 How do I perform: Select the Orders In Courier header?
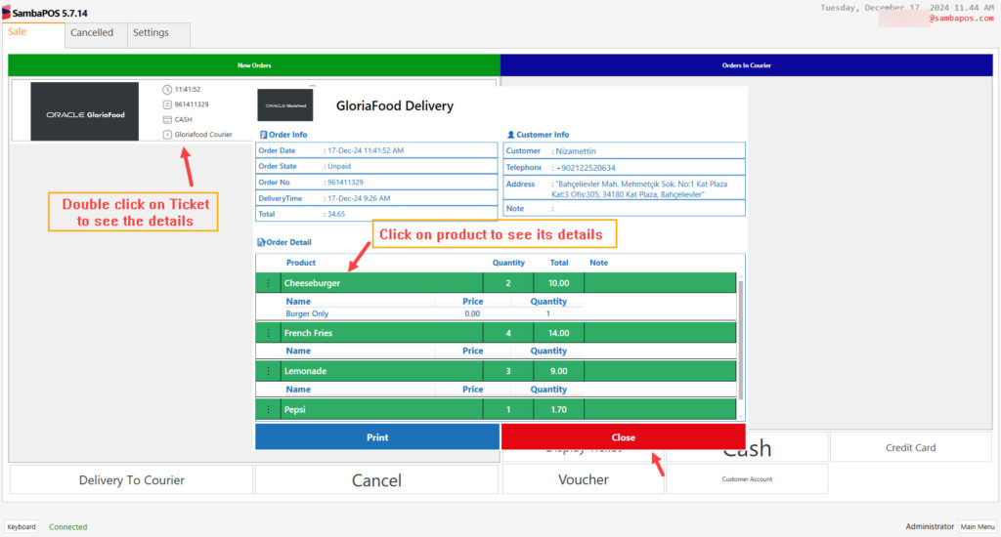coord(746,65)
